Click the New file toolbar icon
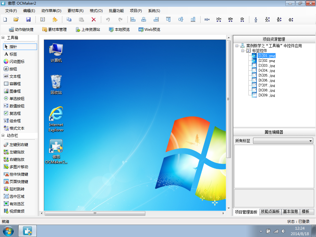 click(5, 19)
